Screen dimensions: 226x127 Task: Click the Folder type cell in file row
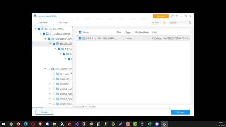129,38
